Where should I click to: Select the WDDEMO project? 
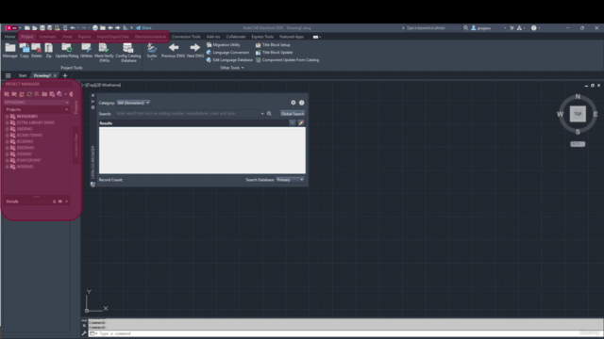tap(25, 167)
